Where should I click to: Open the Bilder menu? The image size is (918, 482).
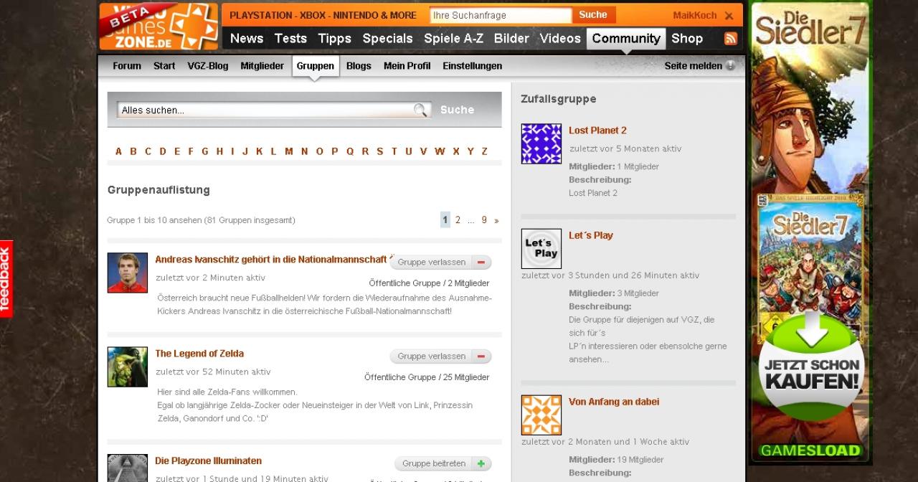click(x=511, y=39)
